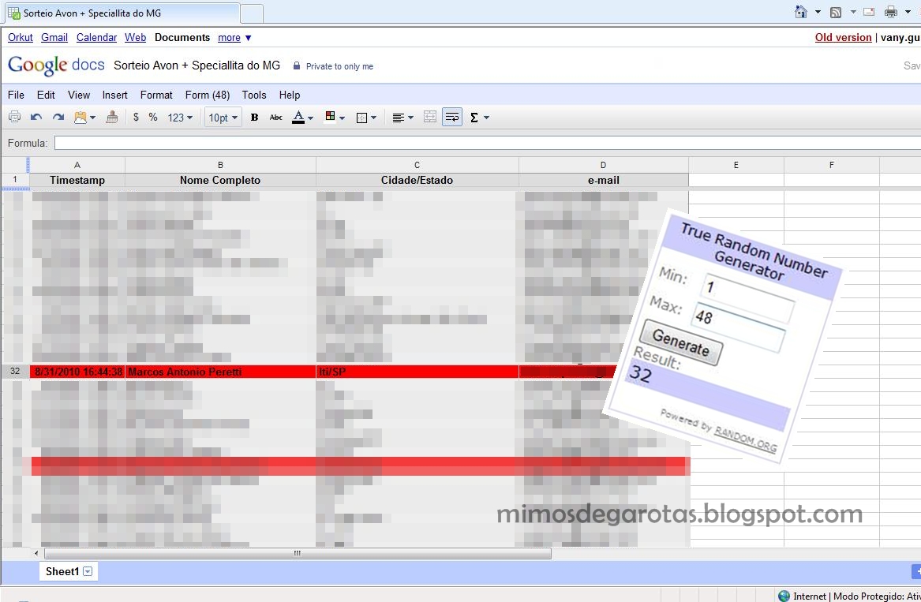Select the paint format brush
The width and height of the screenshot is (921, 602).
tap(111, 118)
